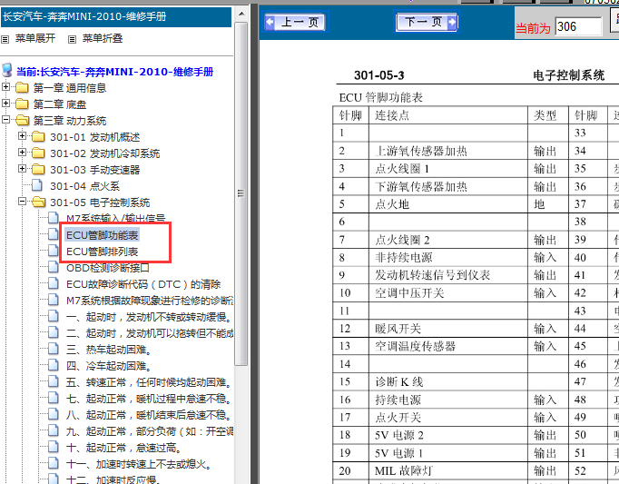Click folder icon of 第一章 通用信息
Image resolution: width=619 pixels, height=484 pixels.
(22, 87)
